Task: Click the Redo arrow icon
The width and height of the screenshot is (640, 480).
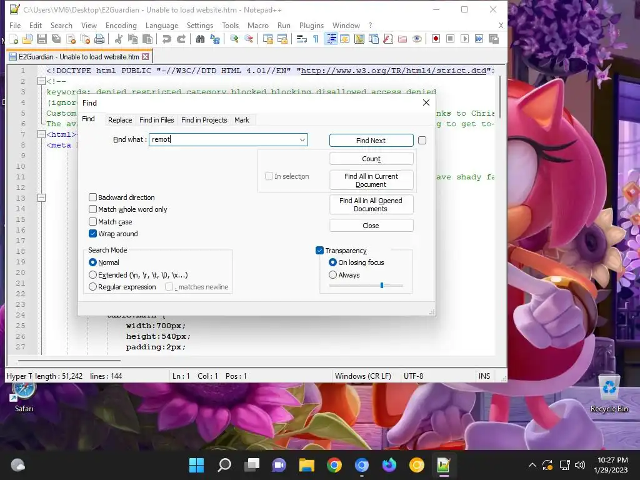Action: pyautogui.click(x=181, y=39)
